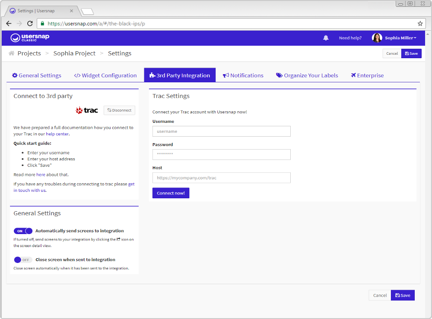The height and width of the screenshot is (319, 432).
Task: Focus the Username input field
Action: (222, 131)
